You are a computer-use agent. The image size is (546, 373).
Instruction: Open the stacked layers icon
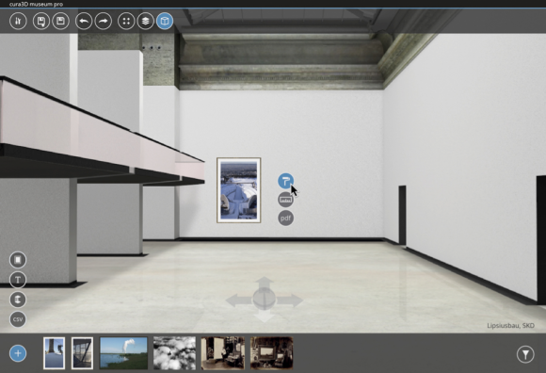point(146,22)
